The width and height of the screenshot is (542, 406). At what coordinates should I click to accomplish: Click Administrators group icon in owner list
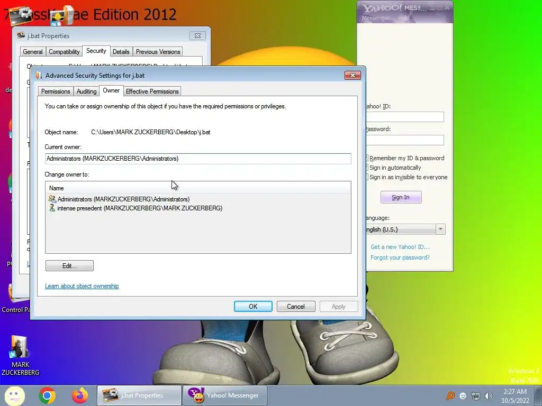point(52,199)
